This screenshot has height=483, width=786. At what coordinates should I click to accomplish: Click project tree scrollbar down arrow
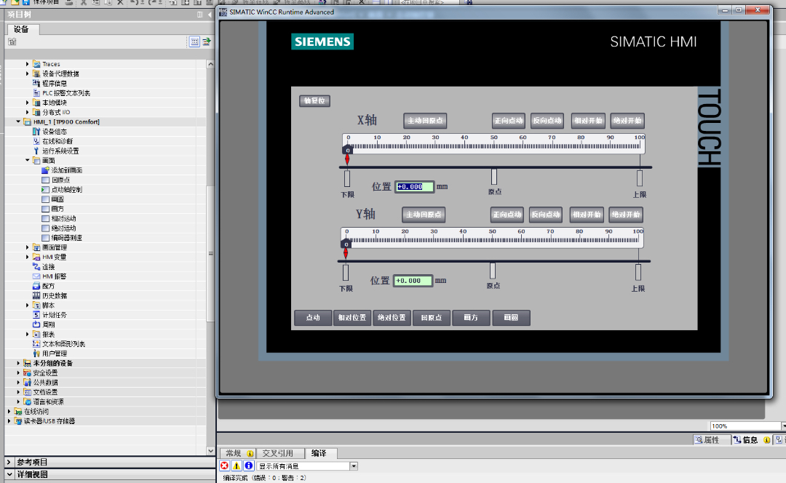point(210,451)
